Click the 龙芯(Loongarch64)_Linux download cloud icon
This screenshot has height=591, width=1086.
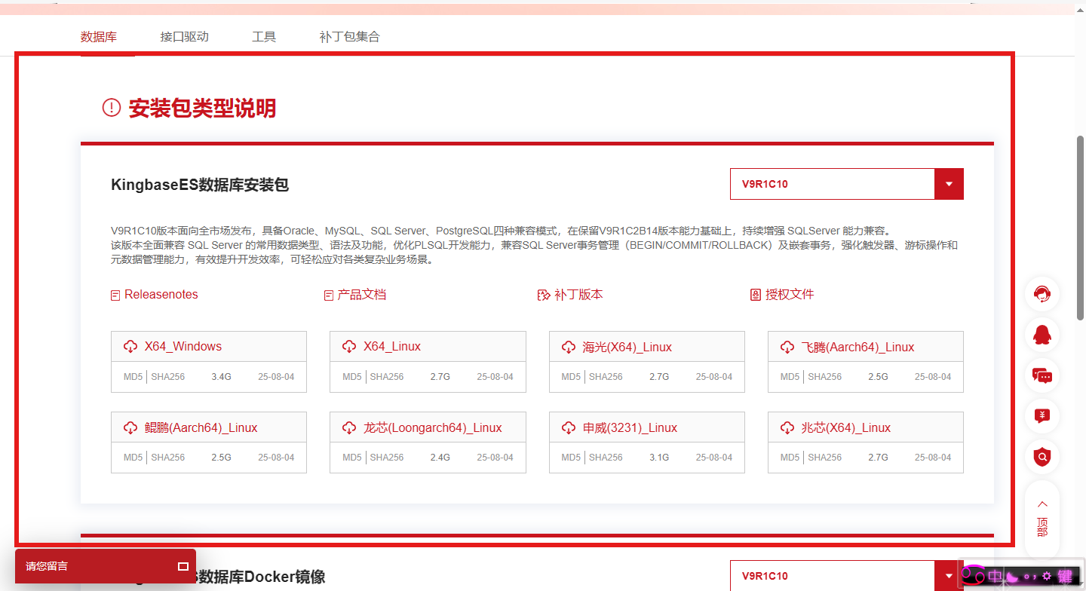pos(349,427)
